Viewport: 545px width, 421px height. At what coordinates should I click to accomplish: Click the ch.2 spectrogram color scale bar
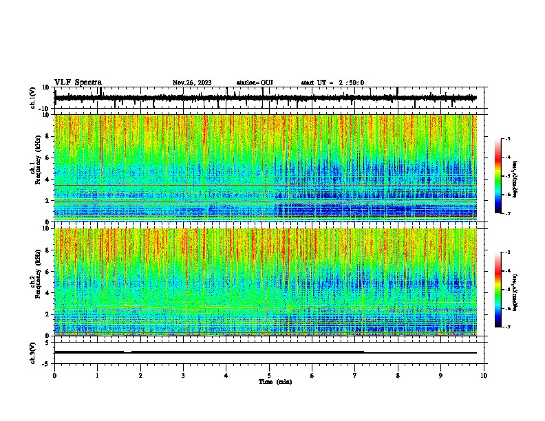click(x=498, y=290)
